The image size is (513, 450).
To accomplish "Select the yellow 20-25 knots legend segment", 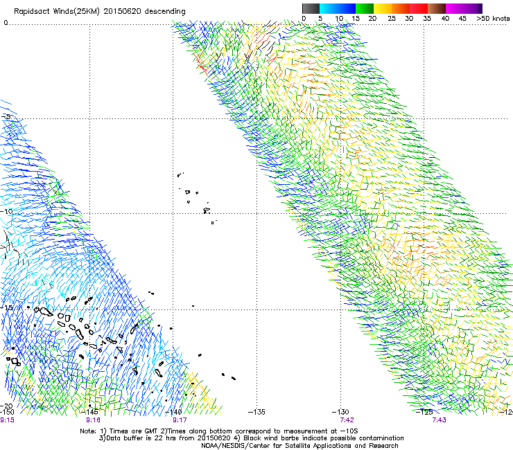I will (383, 8).
